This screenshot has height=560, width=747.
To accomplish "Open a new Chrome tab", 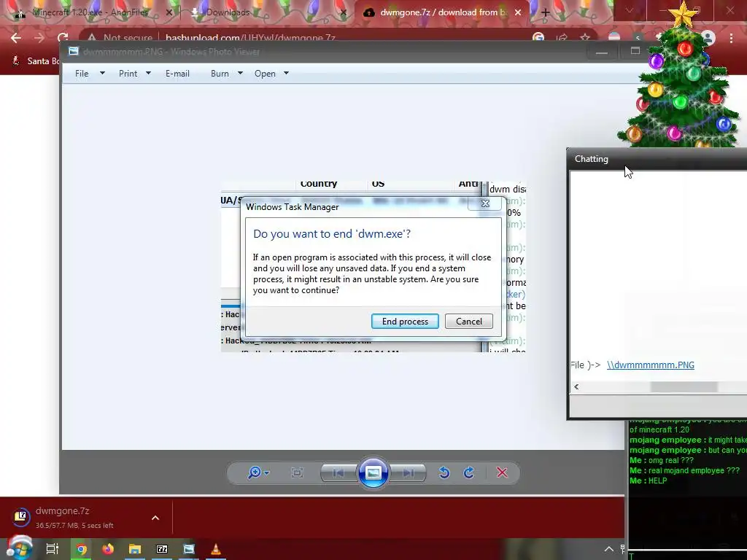I will point(546,13).
